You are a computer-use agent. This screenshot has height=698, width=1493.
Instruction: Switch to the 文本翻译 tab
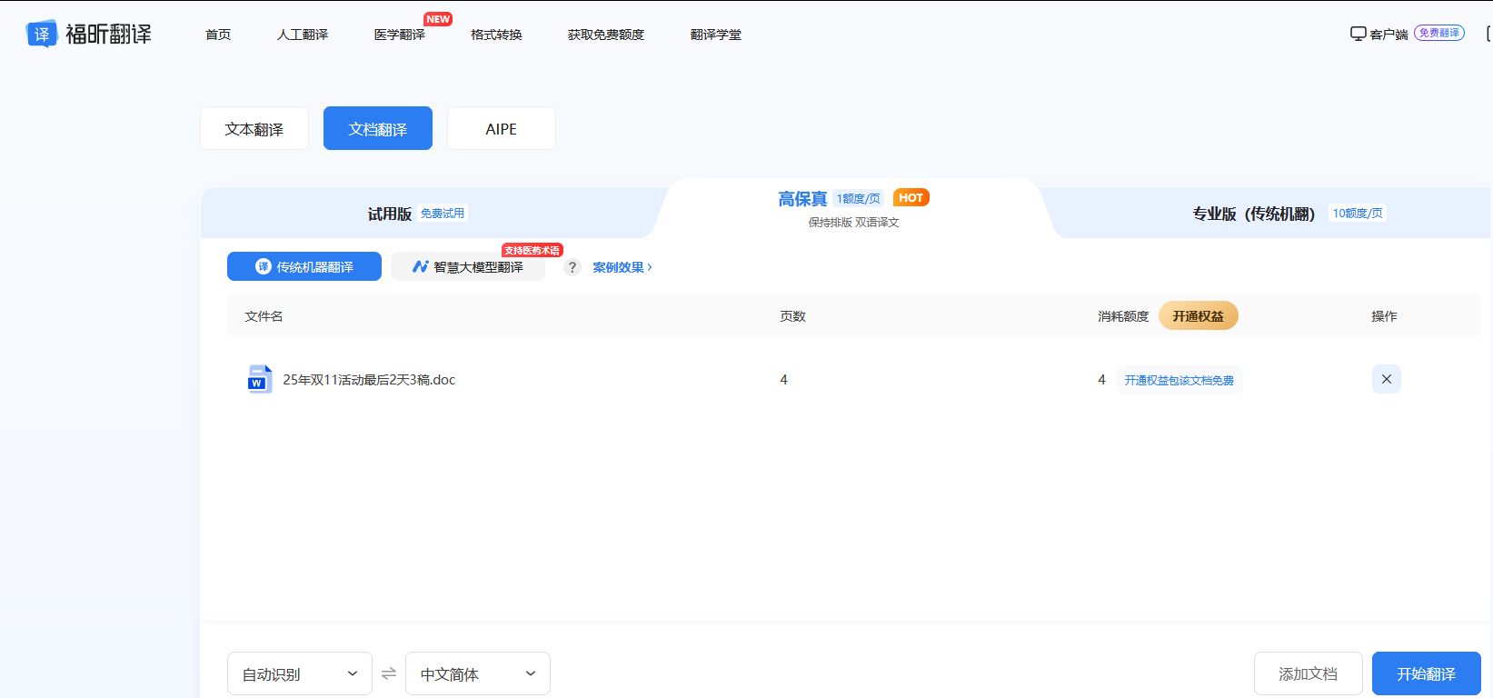(254, 128)
